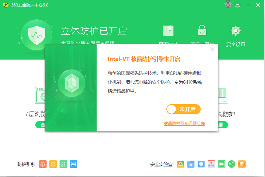Click the green view button under 离防护
Viewport: 265px width, 177px height.
coord(223,125)
